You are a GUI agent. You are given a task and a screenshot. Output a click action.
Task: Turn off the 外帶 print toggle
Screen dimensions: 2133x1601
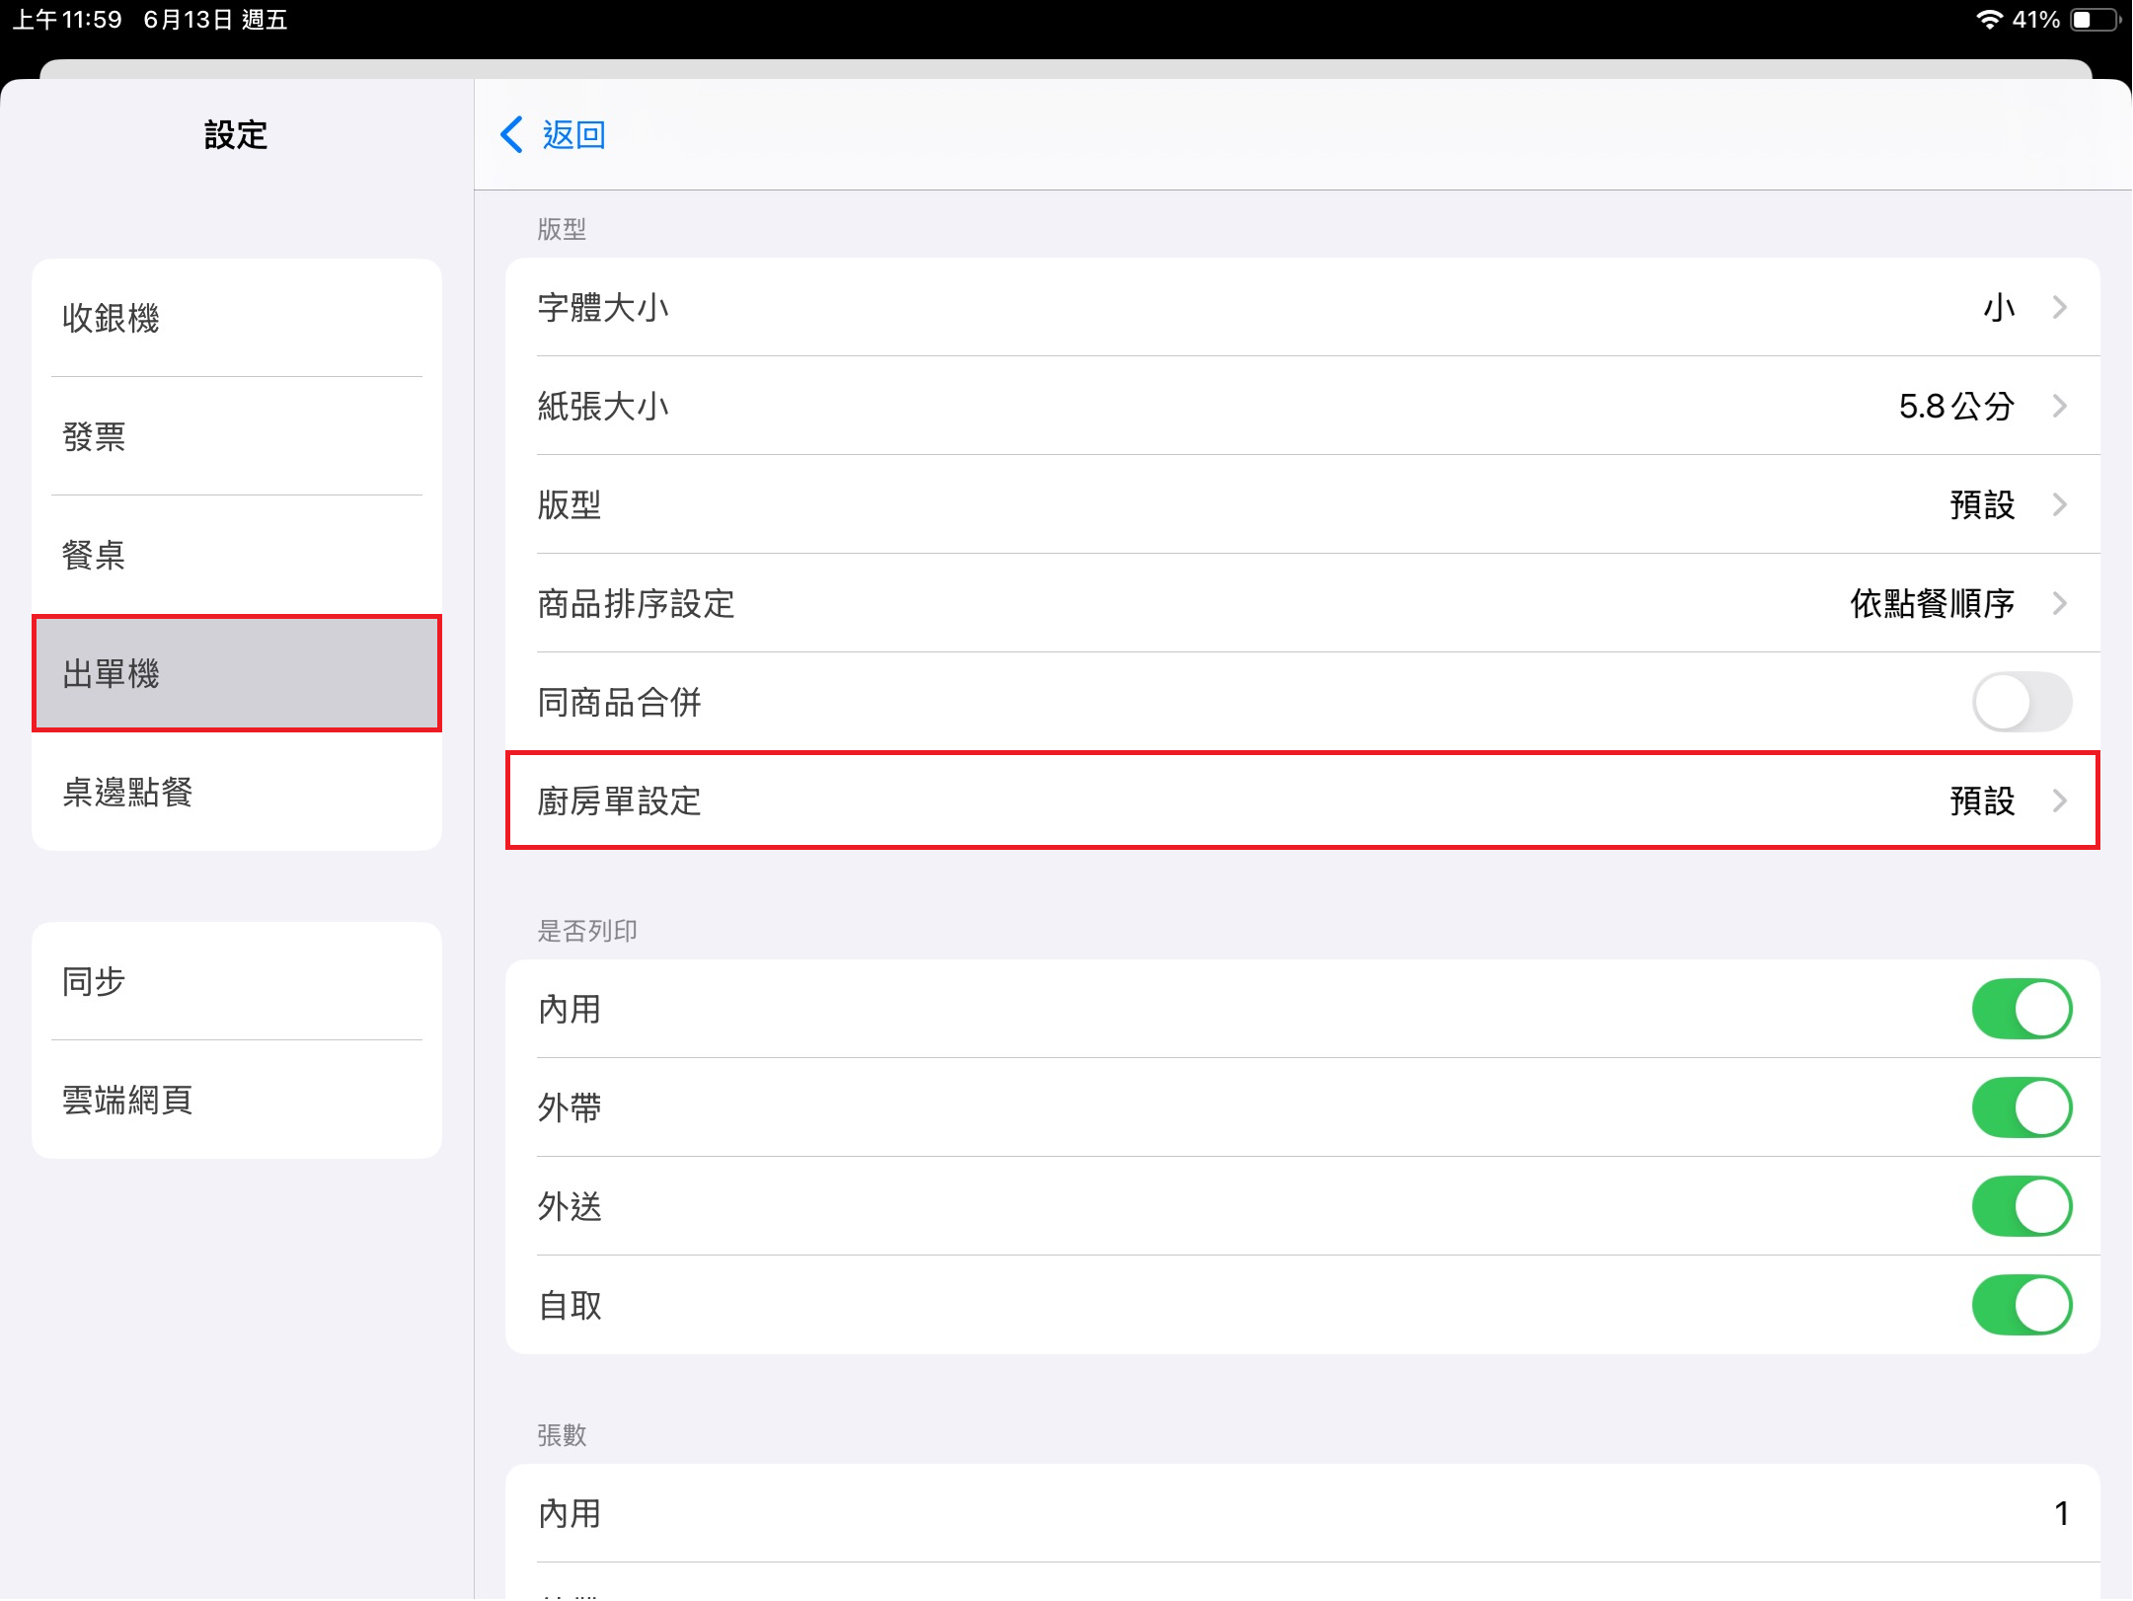[x=2020, y=1107]
